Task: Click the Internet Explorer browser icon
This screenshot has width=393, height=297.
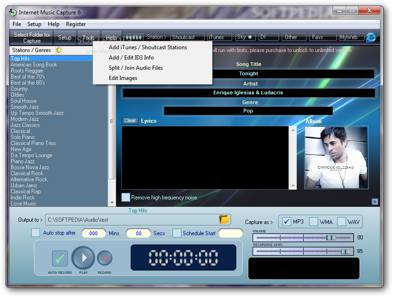Action: (371, 37)
